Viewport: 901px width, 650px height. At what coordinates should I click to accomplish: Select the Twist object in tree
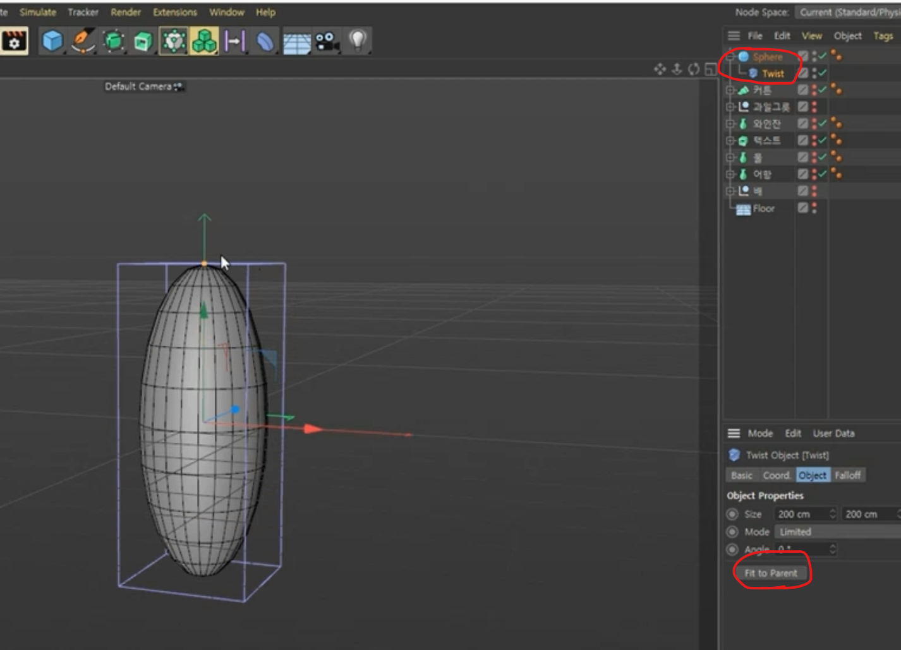pyautogui.click(x=773, y=73)
